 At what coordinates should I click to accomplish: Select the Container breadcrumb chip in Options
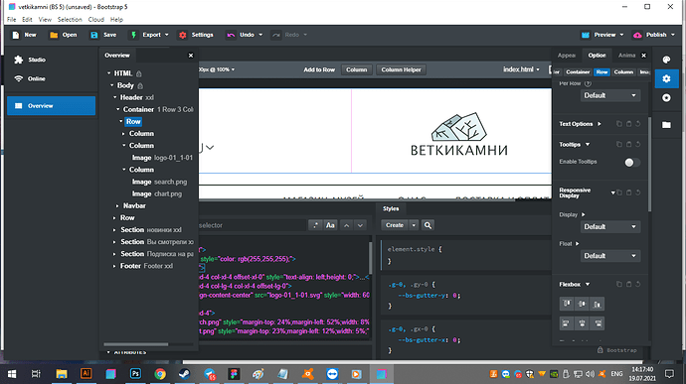578,72
